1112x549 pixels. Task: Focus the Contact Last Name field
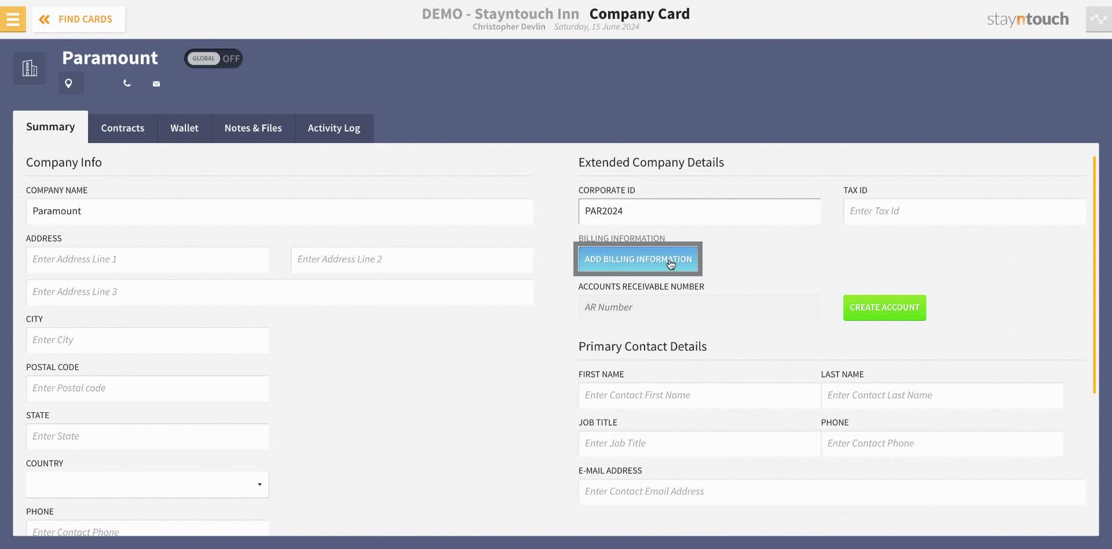[x=942, y=396]
